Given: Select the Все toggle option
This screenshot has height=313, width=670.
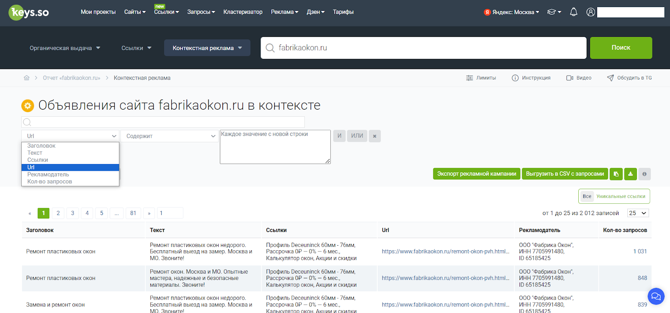Looking at the screenshot, I should (x=587, y=196).
